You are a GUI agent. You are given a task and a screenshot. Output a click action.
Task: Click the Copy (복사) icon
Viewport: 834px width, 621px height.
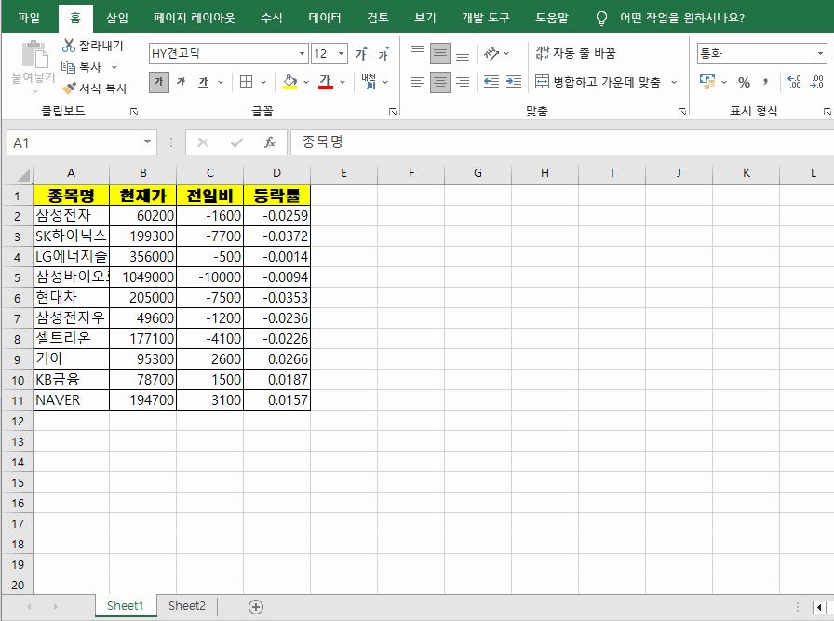68,67
